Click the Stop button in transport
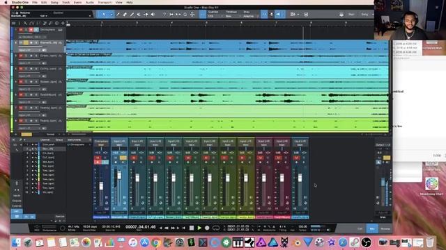The width and height of the screenshot is (446, 250). 192,228
